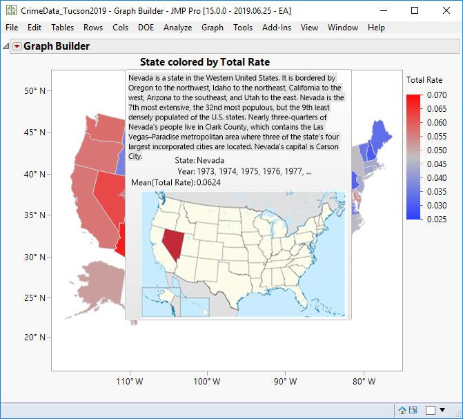Toggle the empty checkbox in the status bar
Viewport: 463px width, 419px height.
pos(431,410)
